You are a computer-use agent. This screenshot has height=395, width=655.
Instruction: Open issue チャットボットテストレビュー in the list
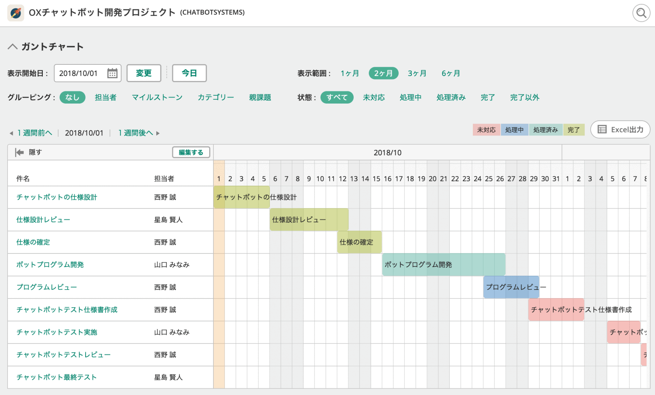pyautogui.click(x=64, y=355)
